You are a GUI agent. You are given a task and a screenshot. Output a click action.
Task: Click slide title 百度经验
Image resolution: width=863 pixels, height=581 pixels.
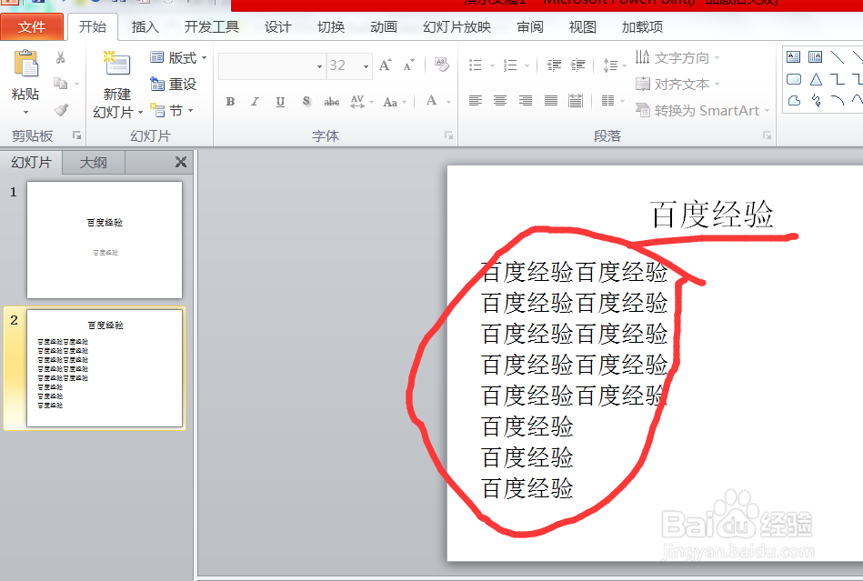point(712,214)
